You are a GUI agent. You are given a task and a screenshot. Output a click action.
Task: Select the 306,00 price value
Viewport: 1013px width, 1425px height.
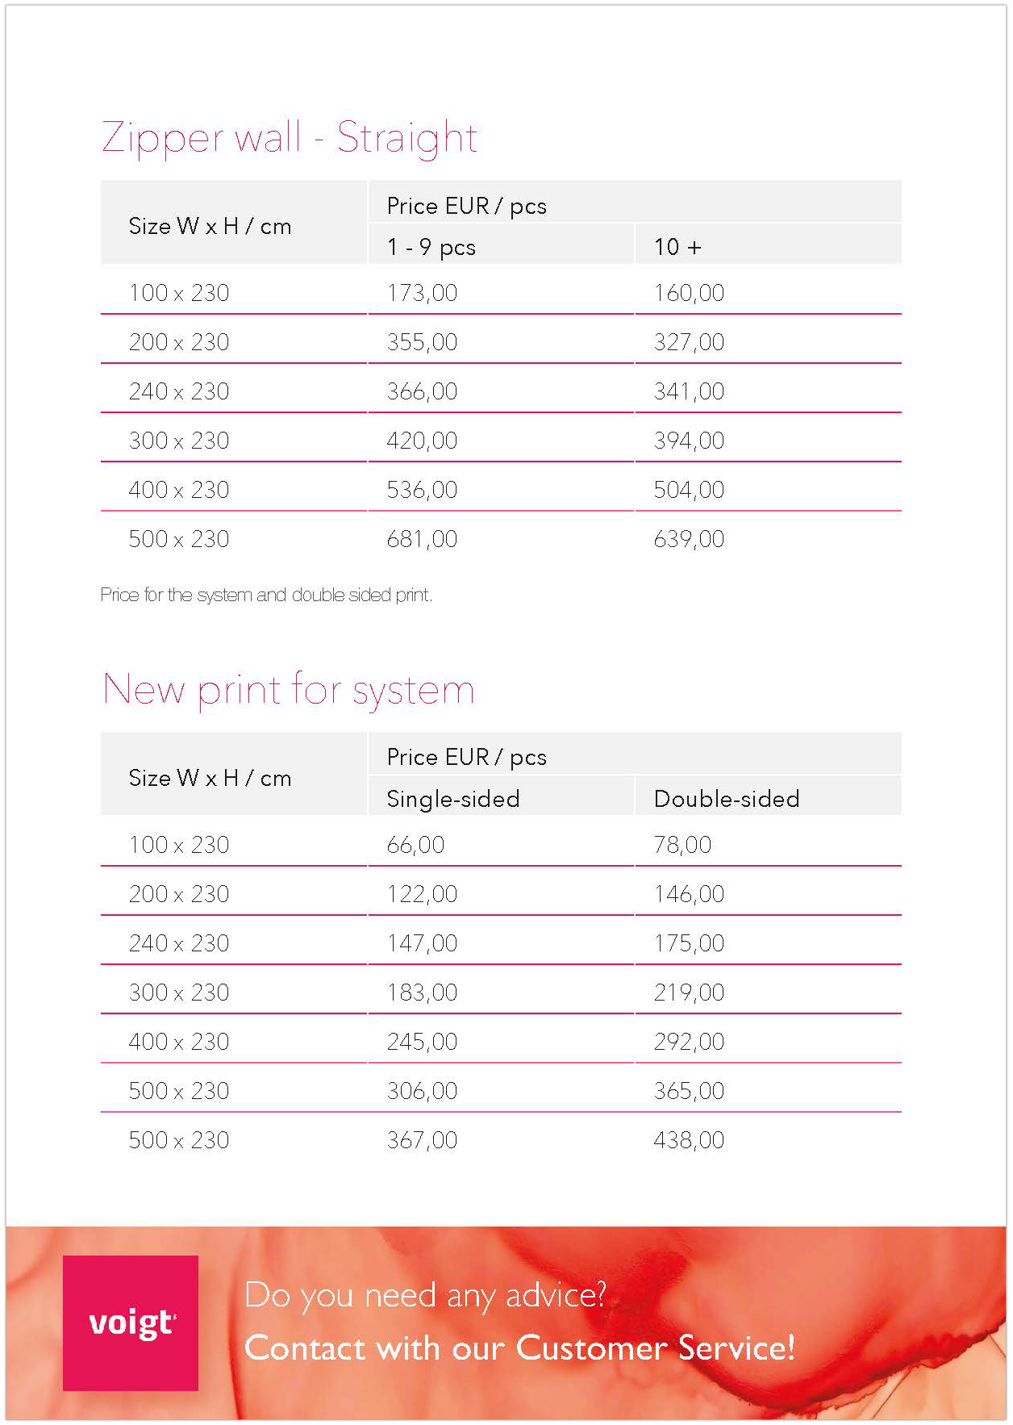click(422, 1091)
